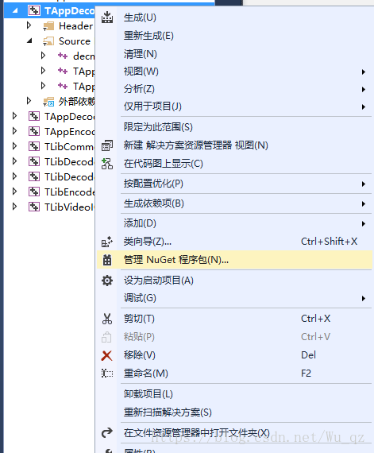Select 卸载项目(L)
Viewport: 374px width, 453px height.
234,393
